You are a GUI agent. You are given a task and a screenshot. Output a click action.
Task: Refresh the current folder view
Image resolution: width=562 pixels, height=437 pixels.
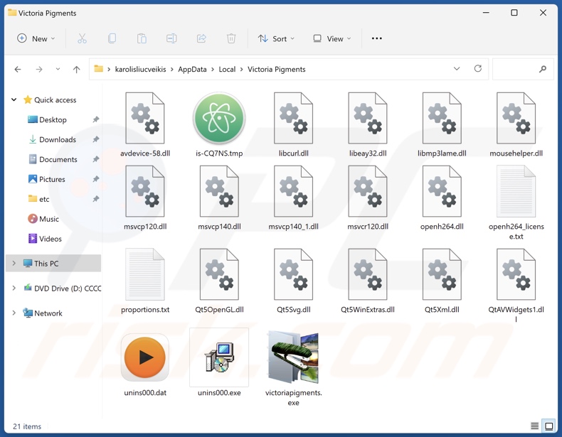point(478,68)
